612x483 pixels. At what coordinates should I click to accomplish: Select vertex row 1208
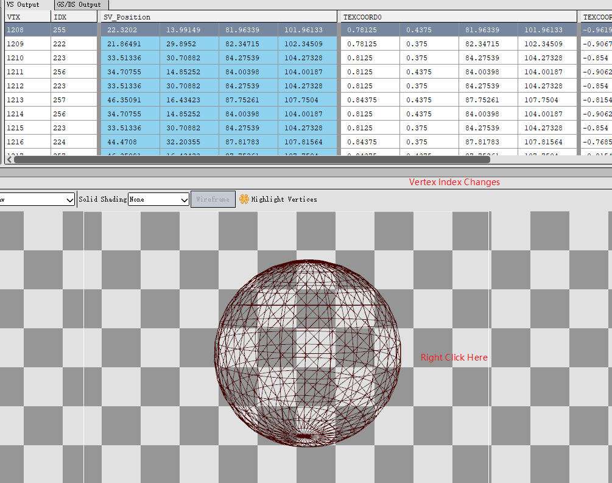coord(24,30)
